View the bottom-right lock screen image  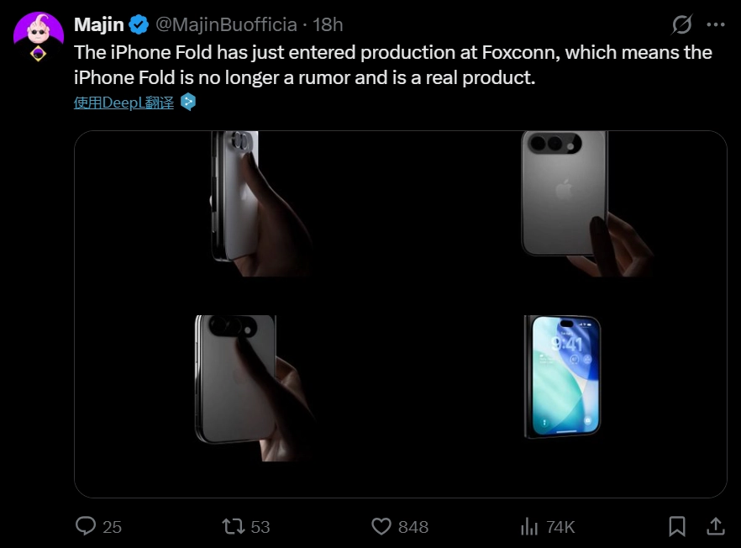[x=561, y=378]
